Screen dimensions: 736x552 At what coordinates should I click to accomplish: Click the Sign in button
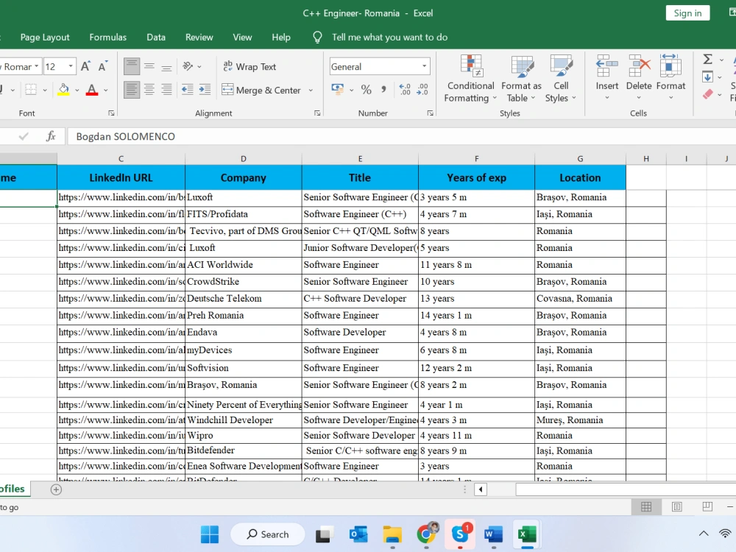pos(687,13)
